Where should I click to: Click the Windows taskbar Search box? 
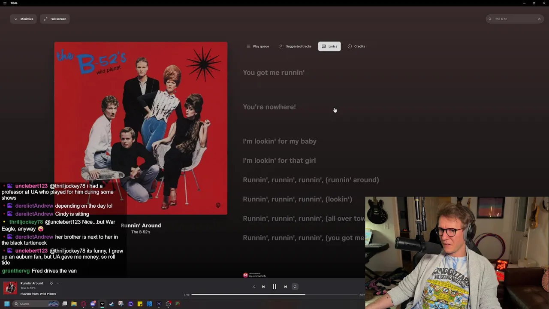coord(36,304)
